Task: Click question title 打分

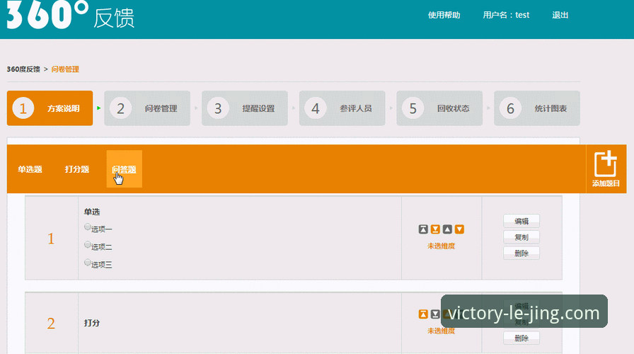Action: 92,323
